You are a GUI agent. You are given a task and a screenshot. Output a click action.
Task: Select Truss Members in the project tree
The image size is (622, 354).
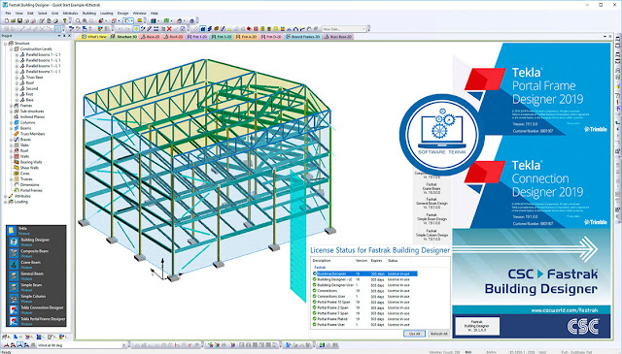tap(32, 134)
